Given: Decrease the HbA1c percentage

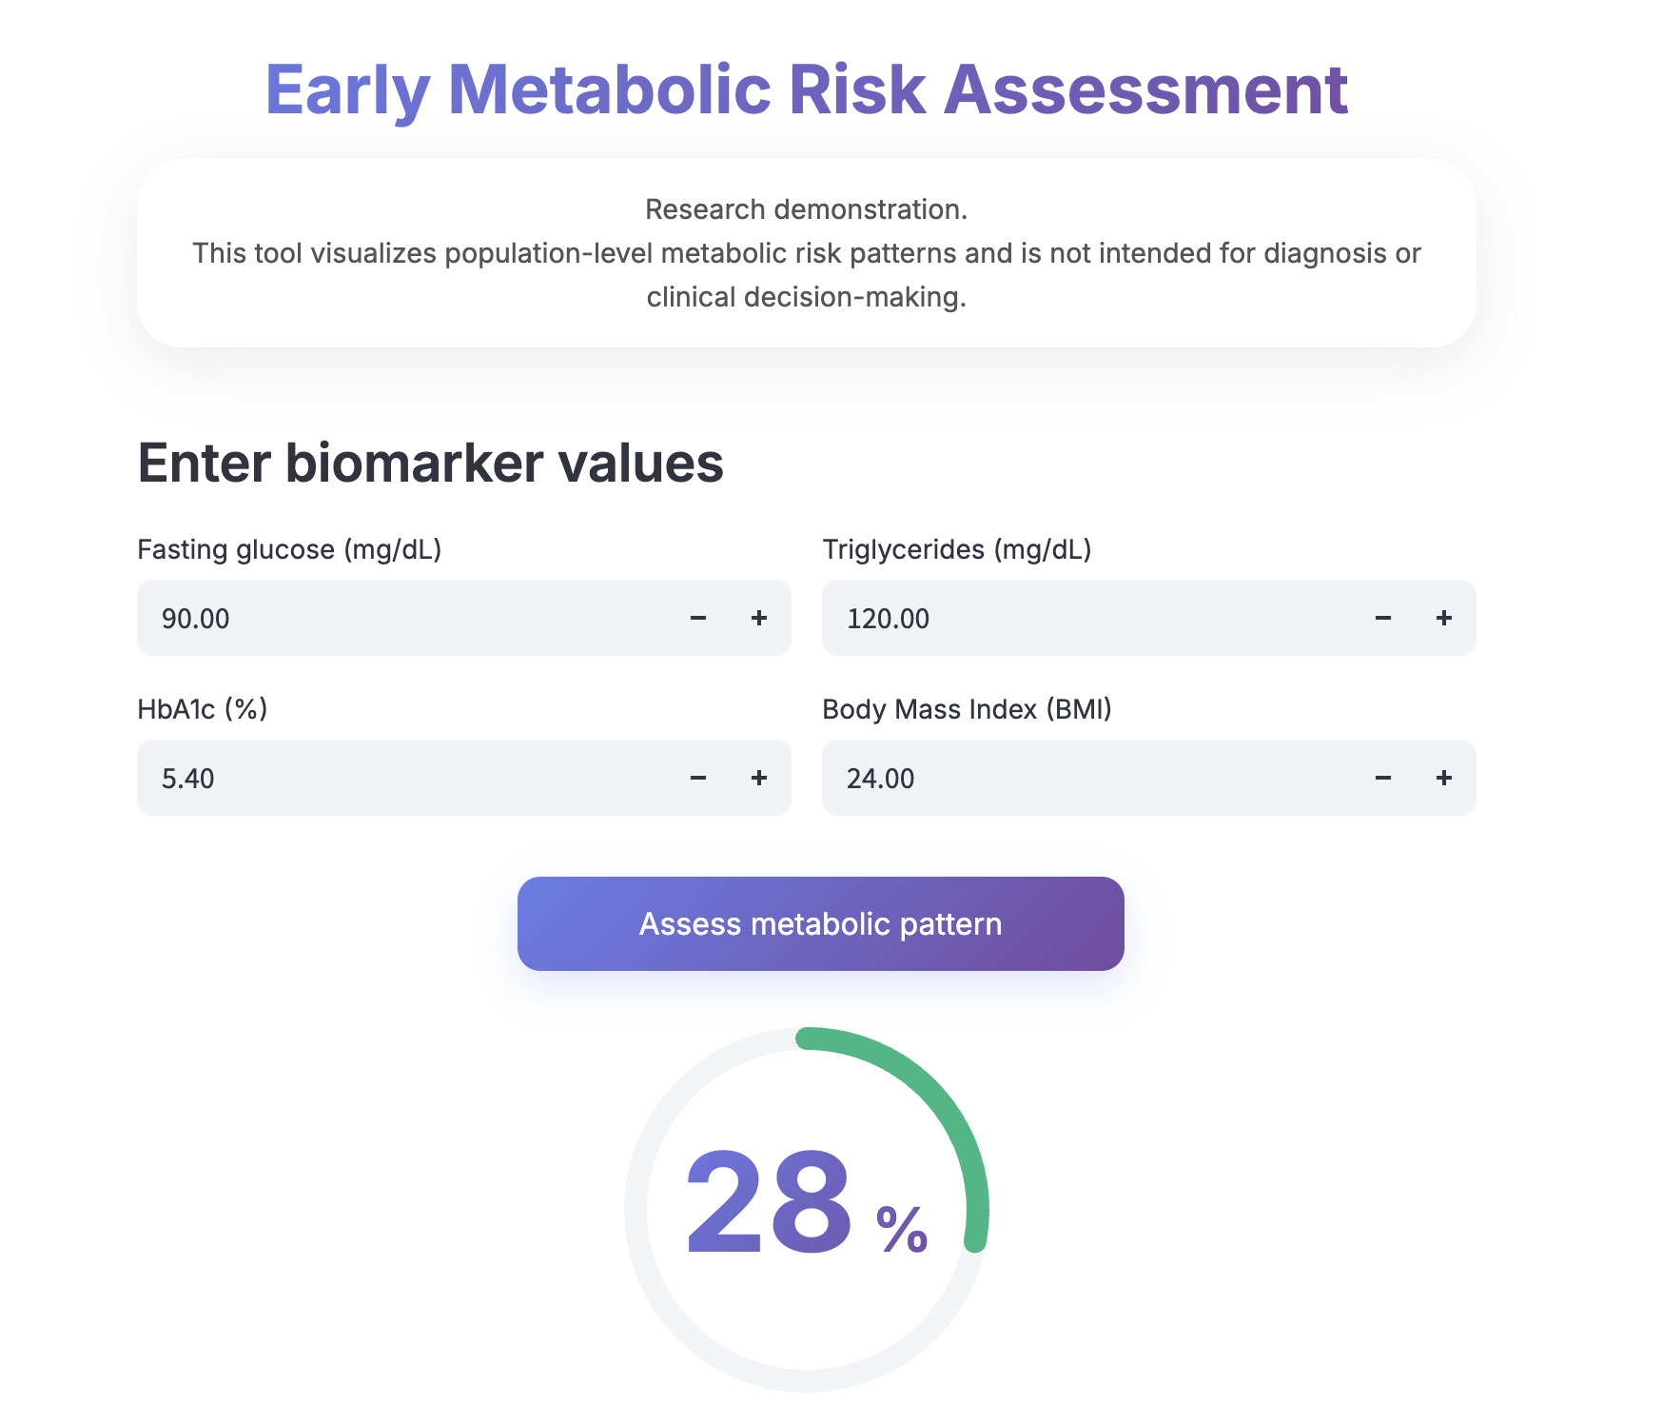Looking at the screenshot, I should [x=698, y=778].
